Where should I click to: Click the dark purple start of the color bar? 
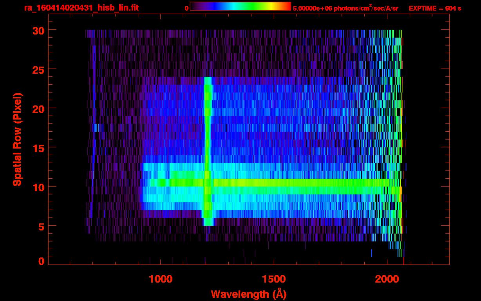(x=194, y=7)
